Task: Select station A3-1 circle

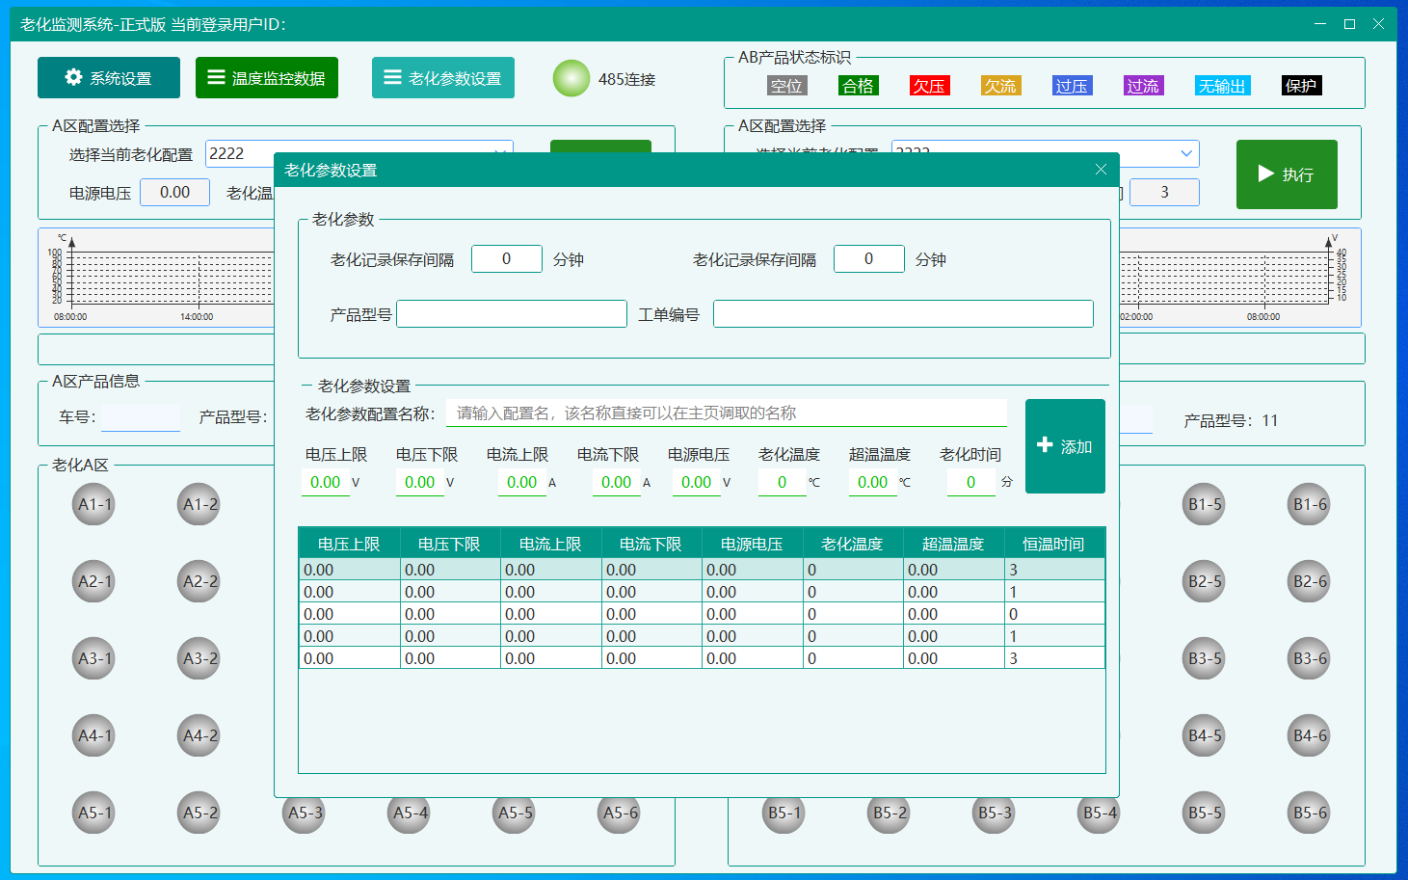Action: coord(94,658)
